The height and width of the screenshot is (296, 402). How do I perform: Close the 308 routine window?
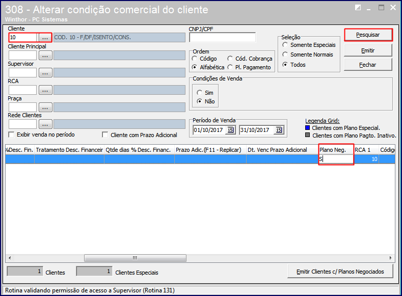pos(393,8)
